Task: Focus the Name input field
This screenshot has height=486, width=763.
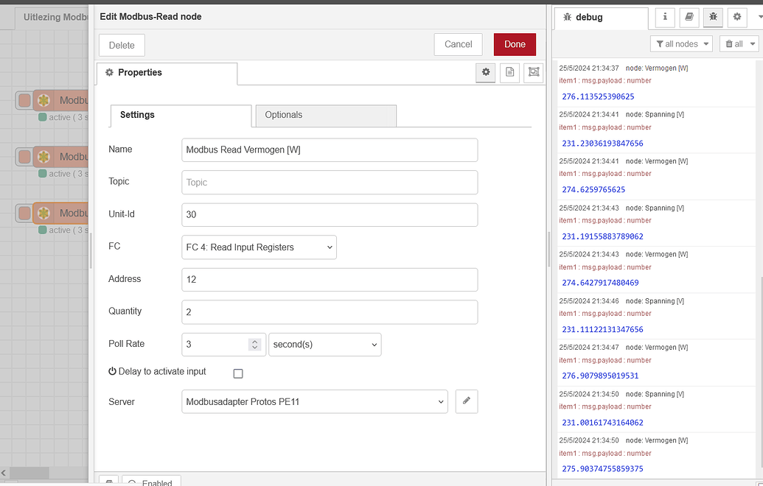Action: [x=330, y=150]
